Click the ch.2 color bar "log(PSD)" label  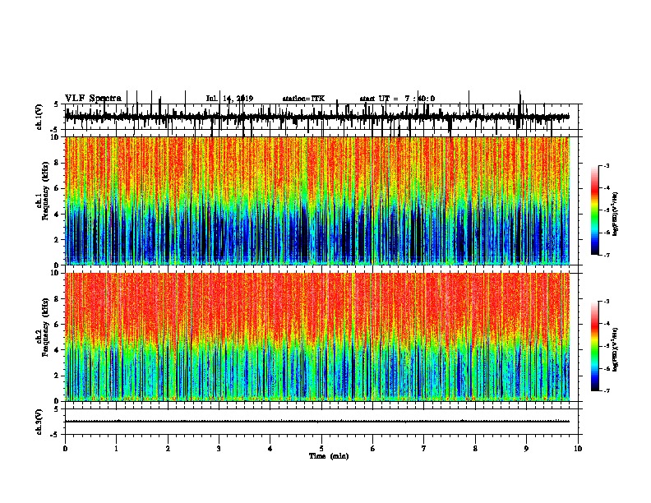(x=616, y=349)
